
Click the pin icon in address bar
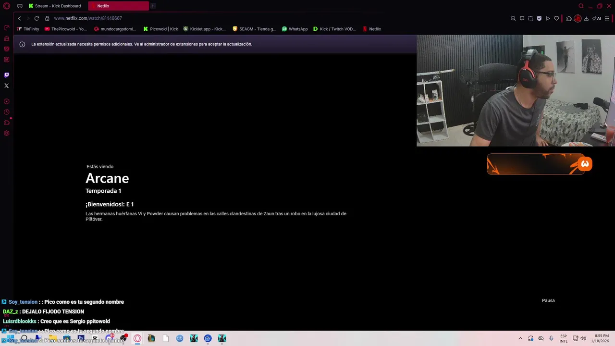tap(522, 18)
